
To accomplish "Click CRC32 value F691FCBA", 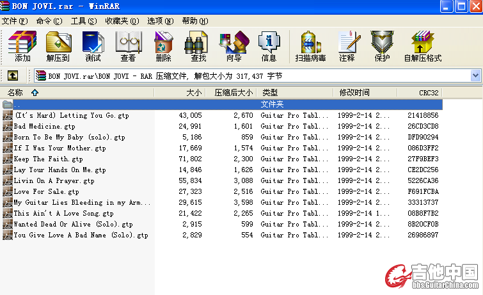I will [x=423, y=192].
